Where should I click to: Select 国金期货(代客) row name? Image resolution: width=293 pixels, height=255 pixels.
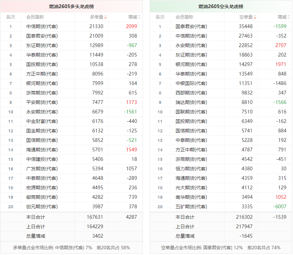pos(42,131)
